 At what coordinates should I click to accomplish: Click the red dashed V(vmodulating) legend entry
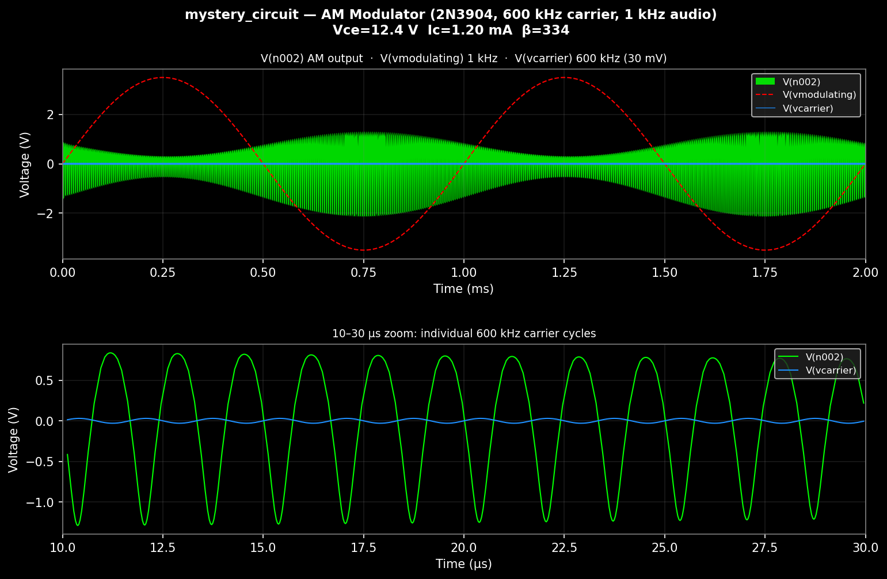pyautogui.click(x=806, y=95)
